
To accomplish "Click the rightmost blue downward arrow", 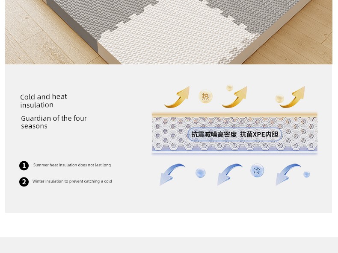I will (x=288, y=174).
